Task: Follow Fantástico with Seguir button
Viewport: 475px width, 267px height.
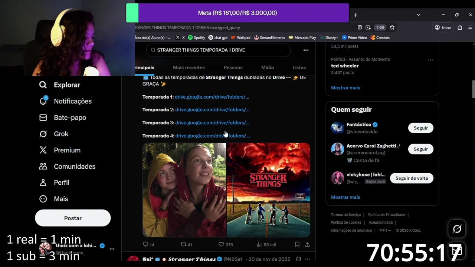Action: pyautogui.click(x=421, y=128)
